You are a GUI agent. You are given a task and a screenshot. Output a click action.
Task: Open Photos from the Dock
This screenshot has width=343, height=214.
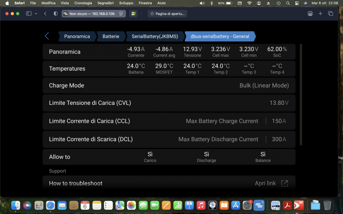(132, 205)
